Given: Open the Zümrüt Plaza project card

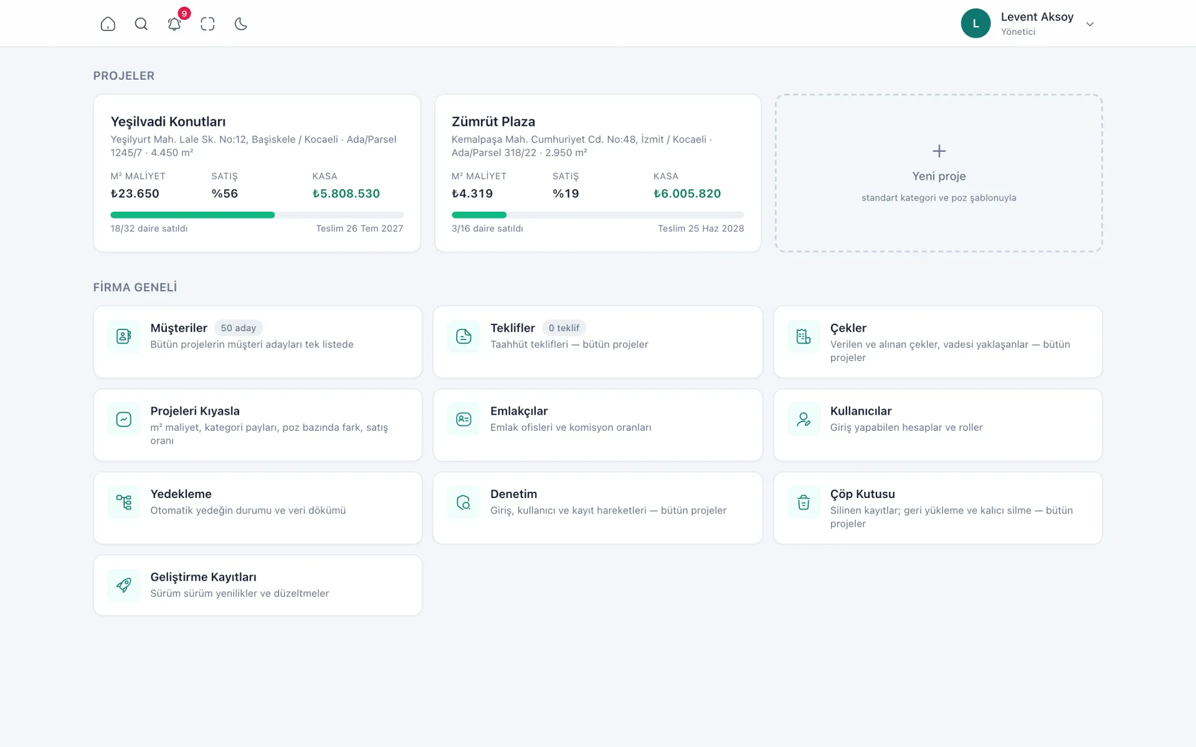Looking at the screenshot, I should coord(597,173).
